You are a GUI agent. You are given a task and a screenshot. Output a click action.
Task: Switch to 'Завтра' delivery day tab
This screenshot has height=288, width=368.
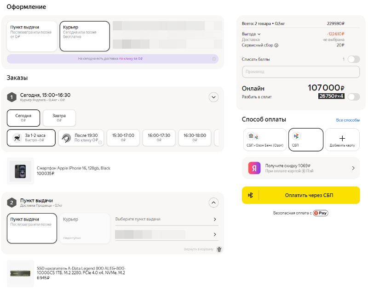point(59,118)
